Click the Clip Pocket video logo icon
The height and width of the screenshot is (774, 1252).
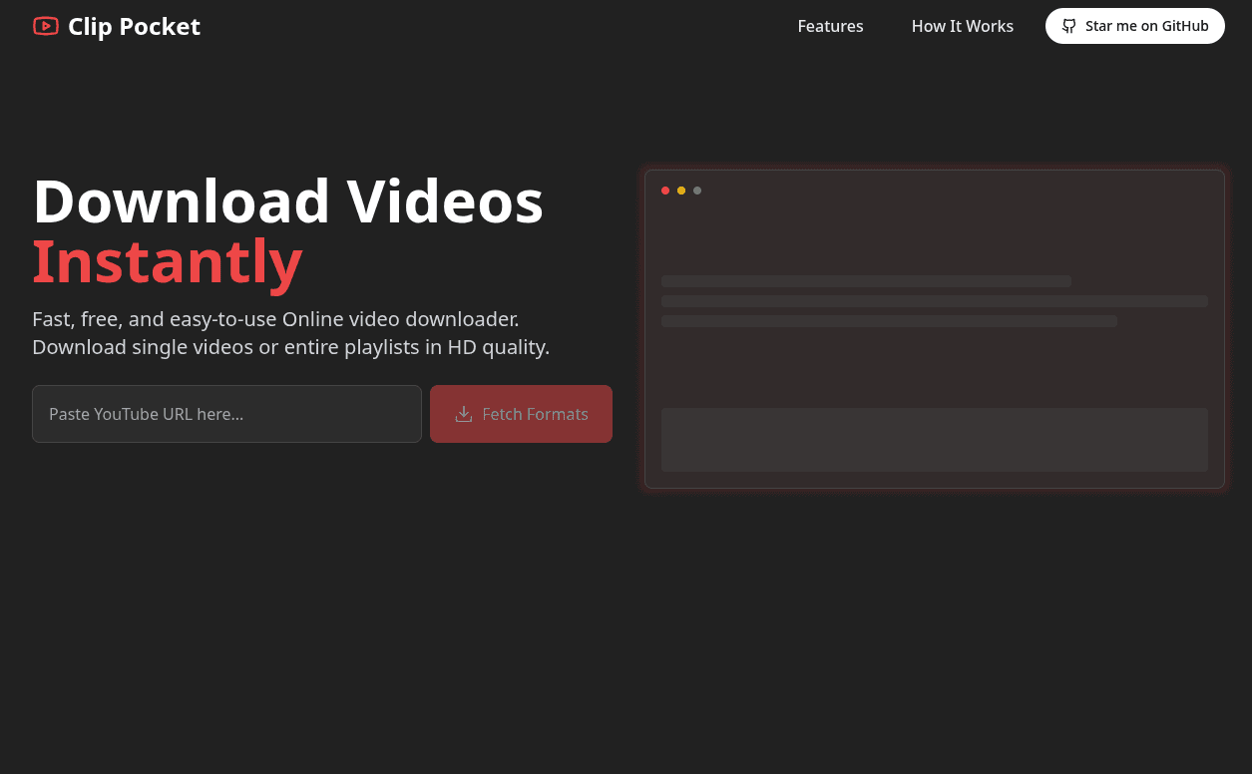coord(46,26)
